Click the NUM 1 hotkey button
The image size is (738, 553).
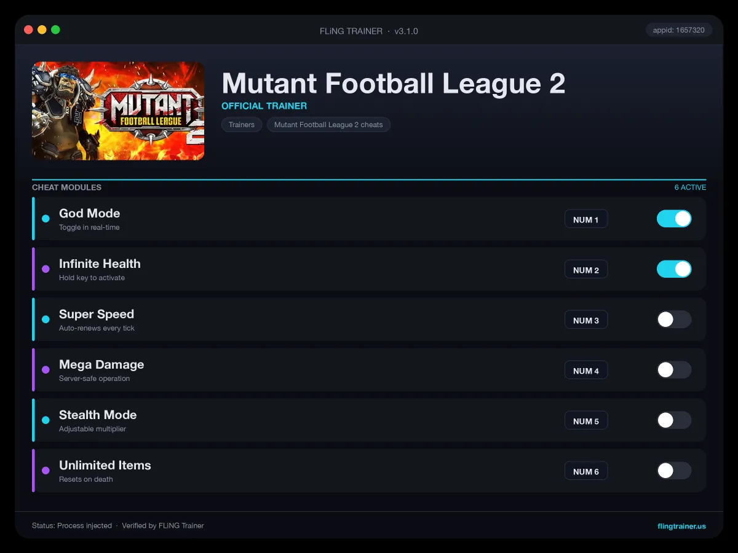pos(586,219)
